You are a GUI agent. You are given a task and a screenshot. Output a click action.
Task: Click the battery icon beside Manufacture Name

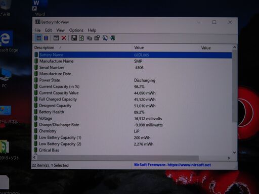(x=36, y=61)
